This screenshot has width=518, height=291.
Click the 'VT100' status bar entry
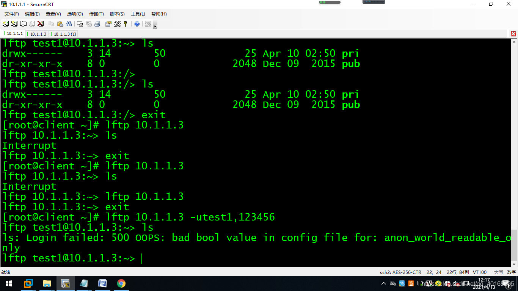pyautogui.click(x=480, y=272)
